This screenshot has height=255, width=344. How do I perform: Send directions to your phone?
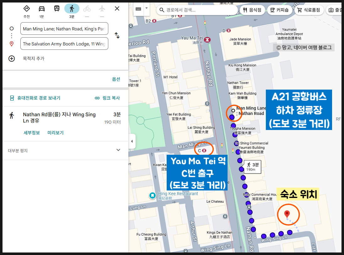35,98
